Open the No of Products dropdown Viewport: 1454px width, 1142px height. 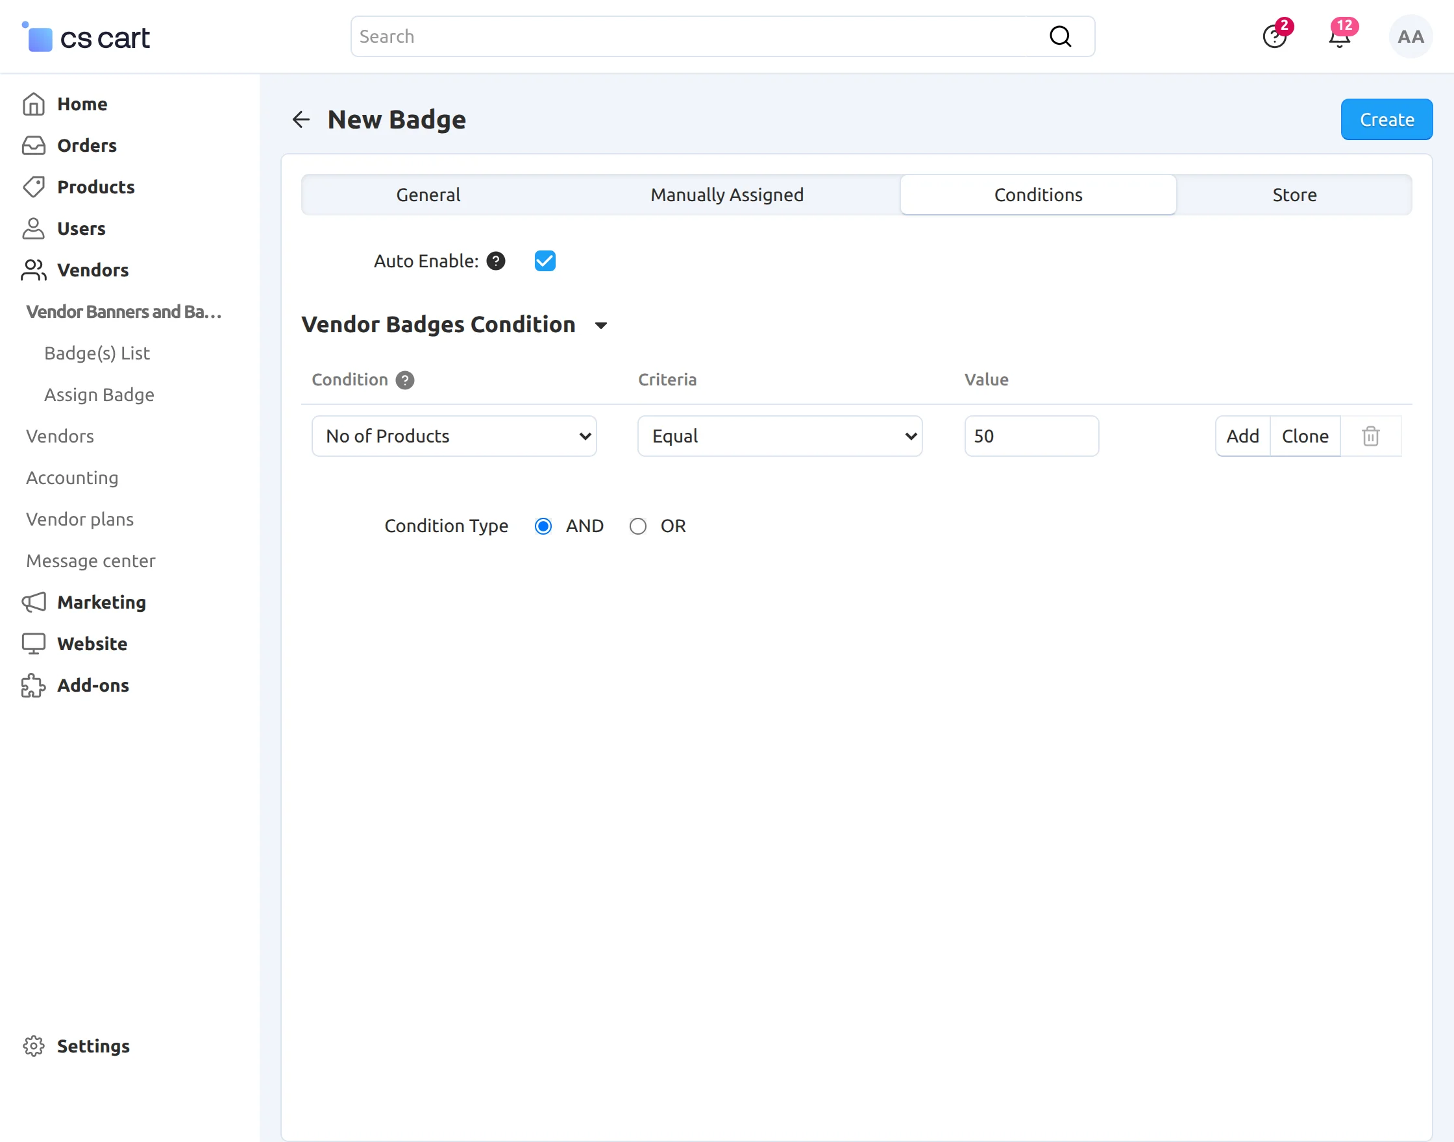click(454, 436)
